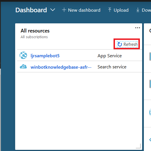Open the All resources tile ellipsis menu
Screen dimensions: 151x151
[x=138, y=28]
